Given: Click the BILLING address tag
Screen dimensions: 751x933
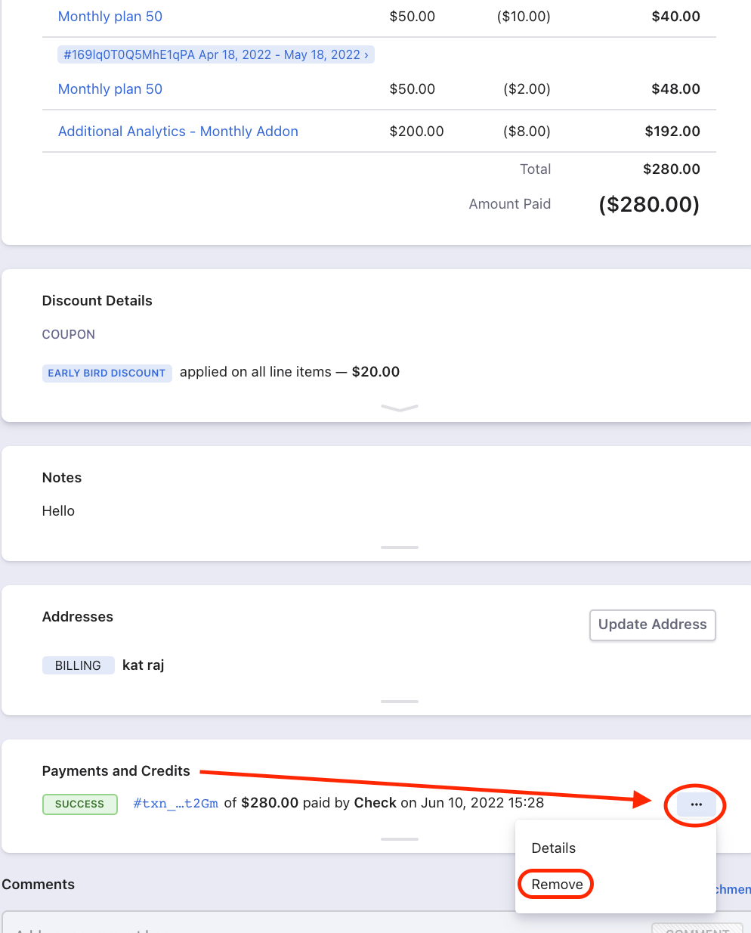Looking at the screenshot, I should pos(78,665).
